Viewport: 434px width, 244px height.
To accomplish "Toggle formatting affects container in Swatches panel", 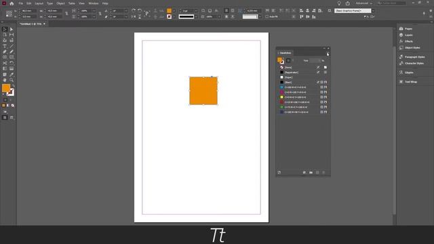I will (288, 60).
